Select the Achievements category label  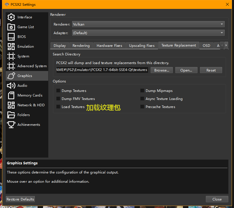click(x=29, y=125)
